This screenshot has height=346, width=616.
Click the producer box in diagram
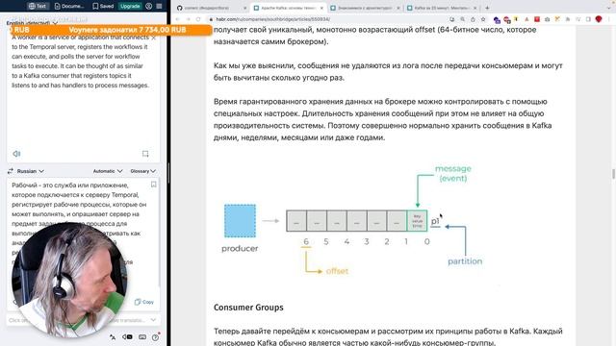pyautogui.click(x=240, y=221)
